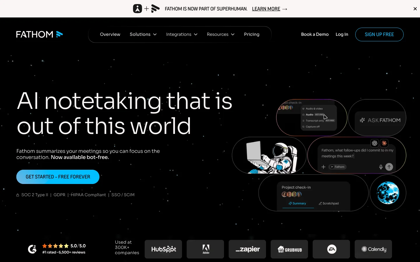Screen dimensions: 420x262
Task: Select the Audio bot-free option
Action: tap(313, 115)
